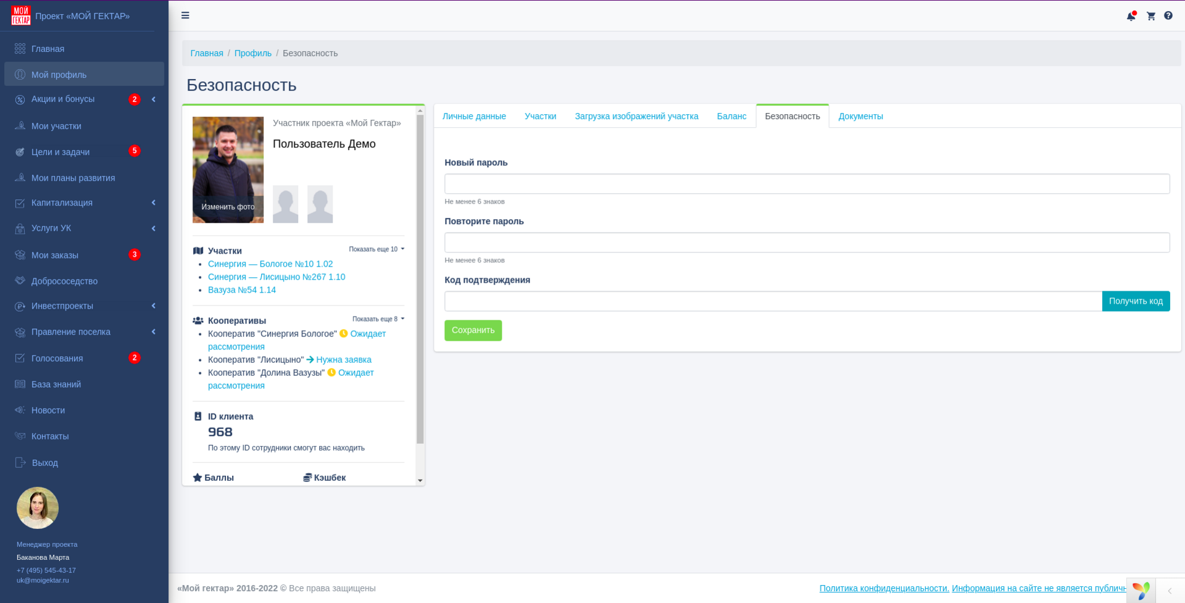Image resolution: width=1185 pixels, height=603 pixels.
Task: Open Политика конфиденциальности link
Action: coord(884,588)
